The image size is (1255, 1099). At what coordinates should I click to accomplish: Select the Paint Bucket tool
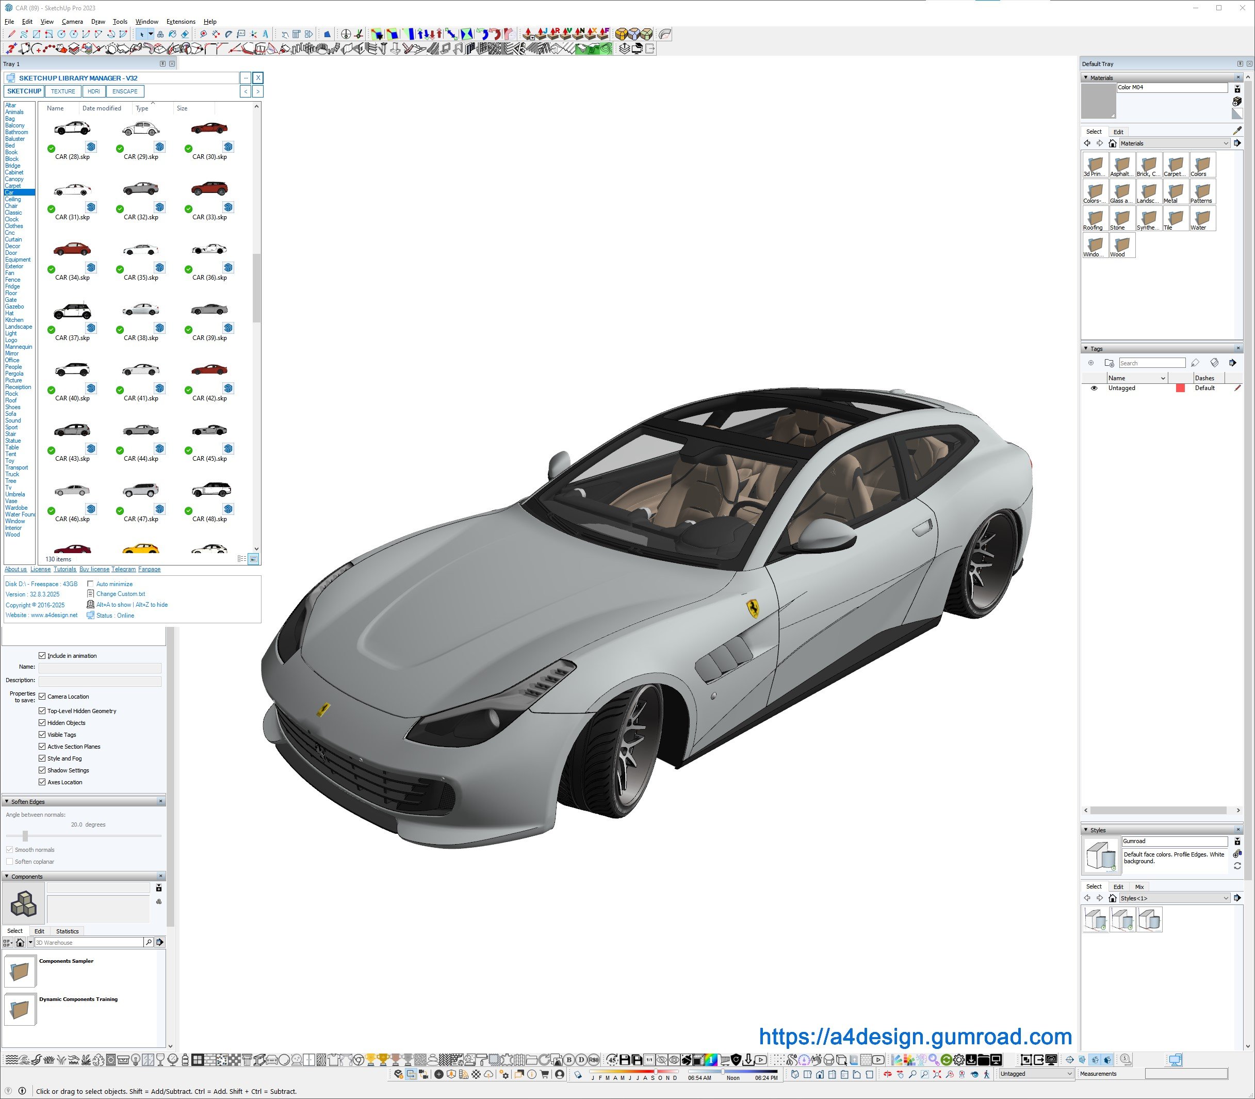[172, 35]
